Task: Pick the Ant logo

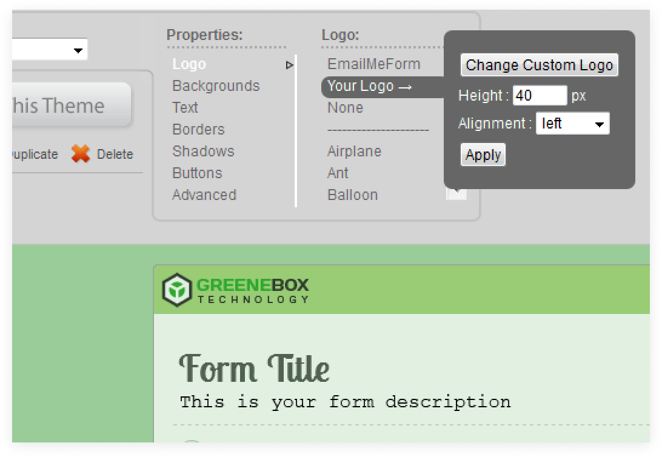Action: [338, 173]
